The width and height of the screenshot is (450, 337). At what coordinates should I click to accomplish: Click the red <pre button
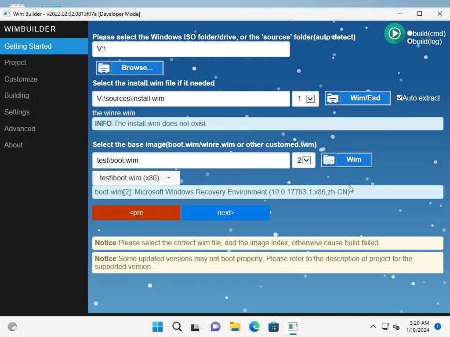(x=136, y=213)
